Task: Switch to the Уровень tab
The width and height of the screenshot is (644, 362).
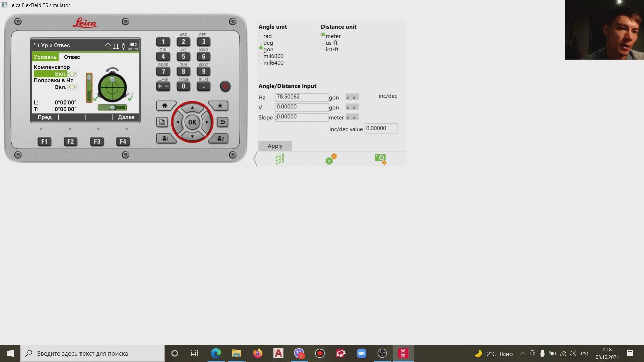Action: [45, 57]
